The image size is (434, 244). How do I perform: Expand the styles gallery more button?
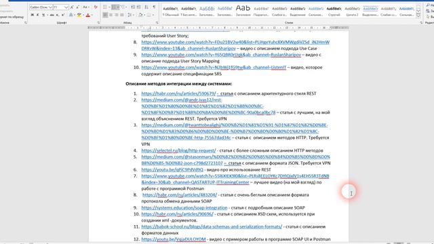(418, 16)
